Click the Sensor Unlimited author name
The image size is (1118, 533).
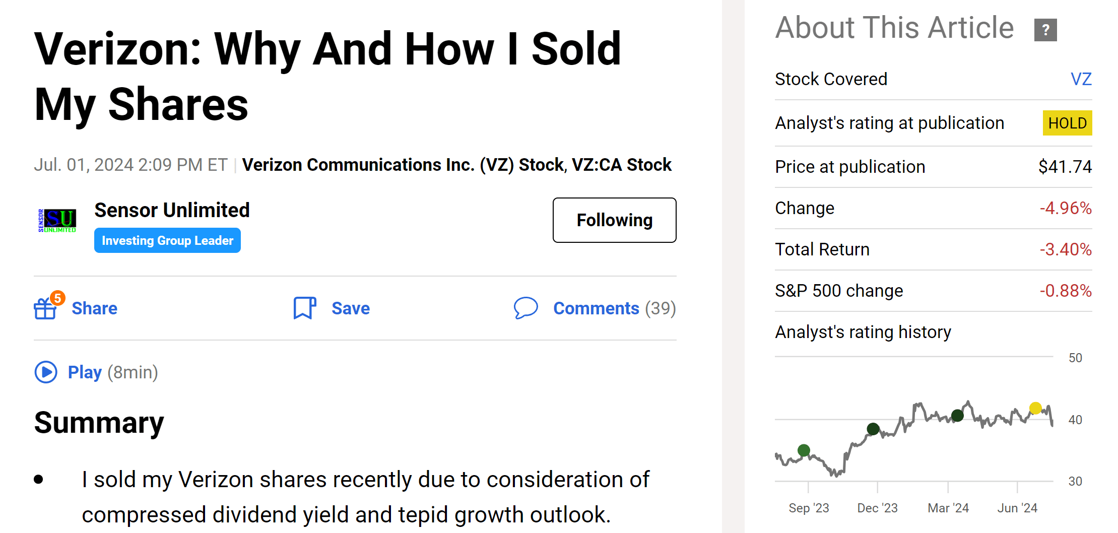click(172, 210)
